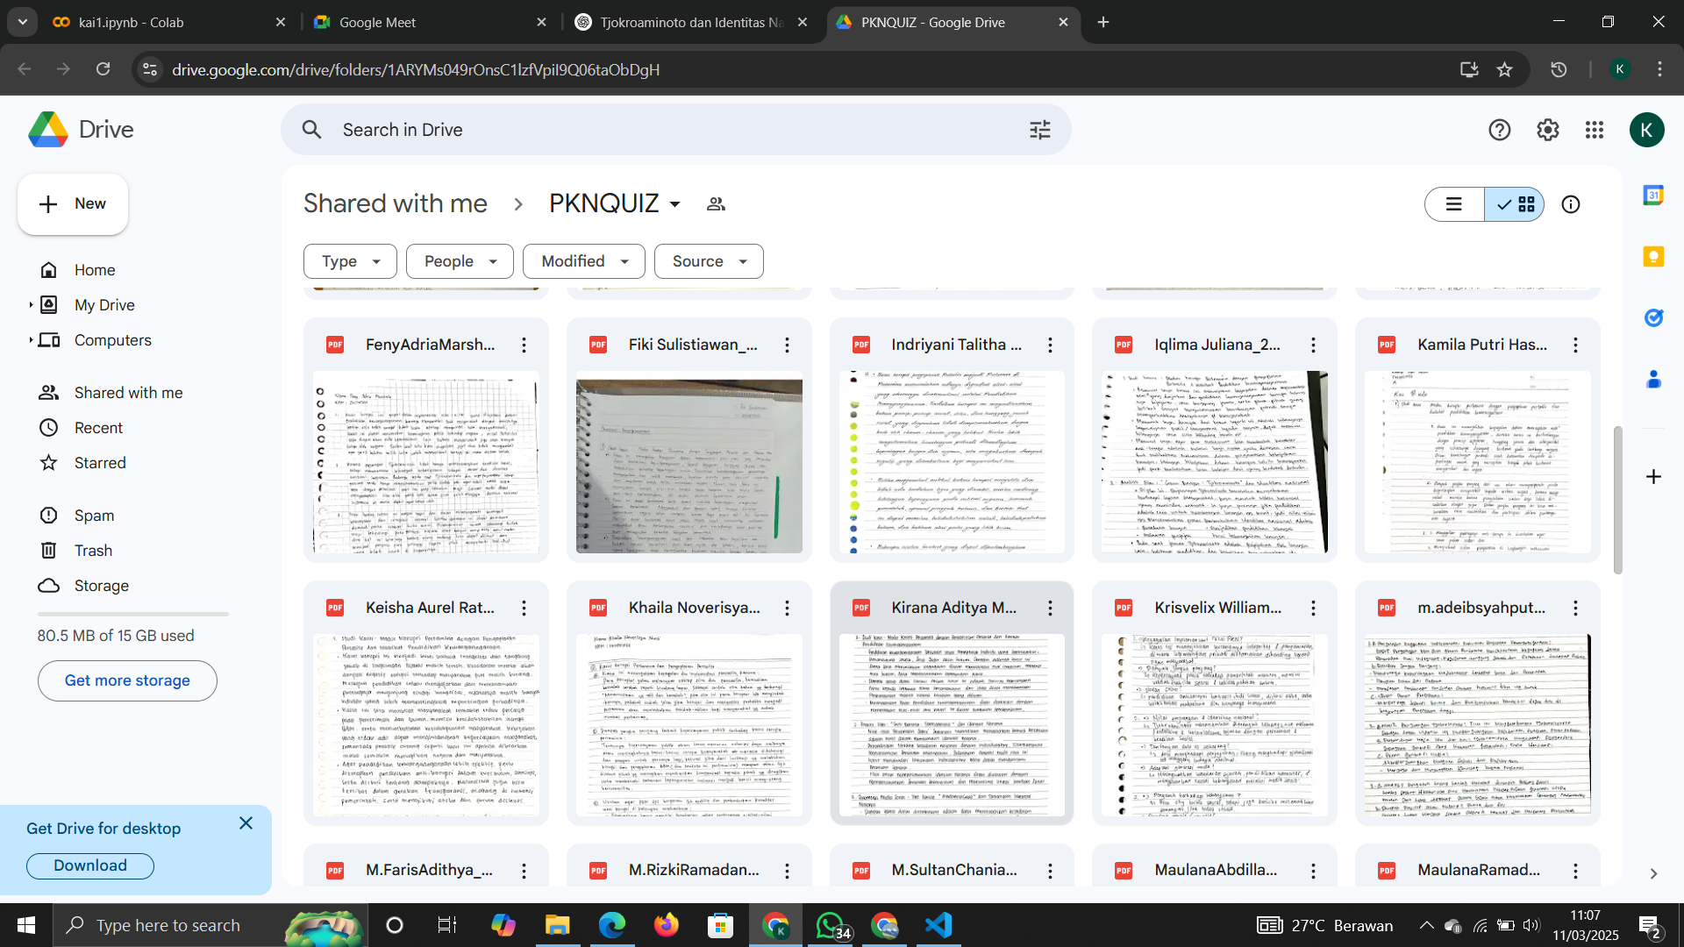
Task: Open the Modified filter dropdown
Action: [584, 261]
